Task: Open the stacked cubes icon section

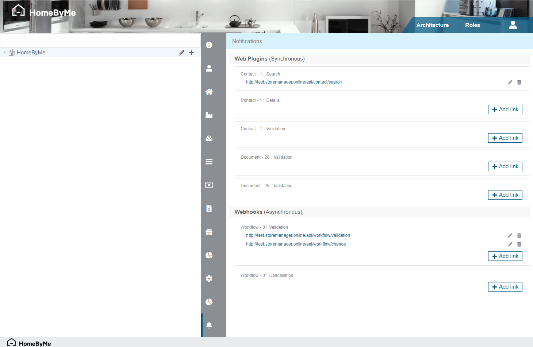Action: tap(209, 138)
